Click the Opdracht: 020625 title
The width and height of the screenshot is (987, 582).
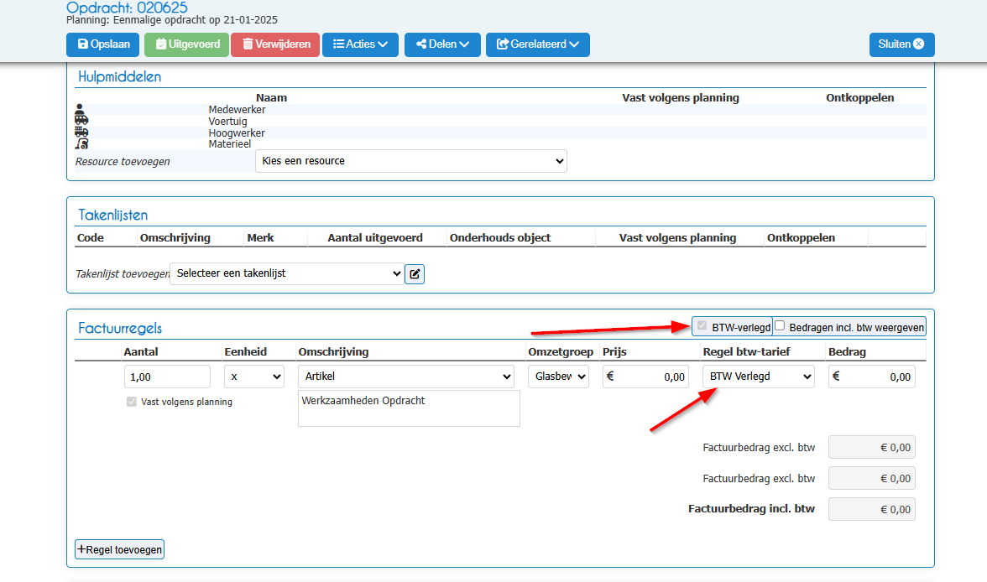[128, 8]
